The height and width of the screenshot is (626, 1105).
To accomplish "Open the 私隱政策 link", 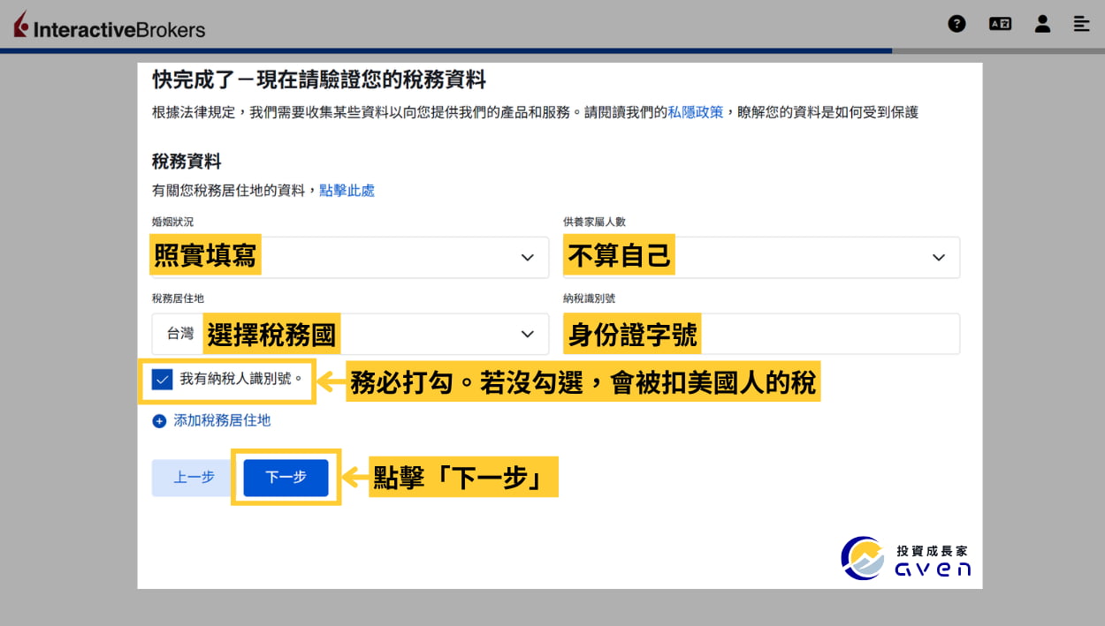I will pos(696,112).
